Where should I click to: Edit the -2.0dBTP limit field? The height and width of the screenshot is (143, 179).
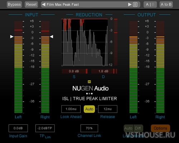pyautogui.click(x=45, y=128)
